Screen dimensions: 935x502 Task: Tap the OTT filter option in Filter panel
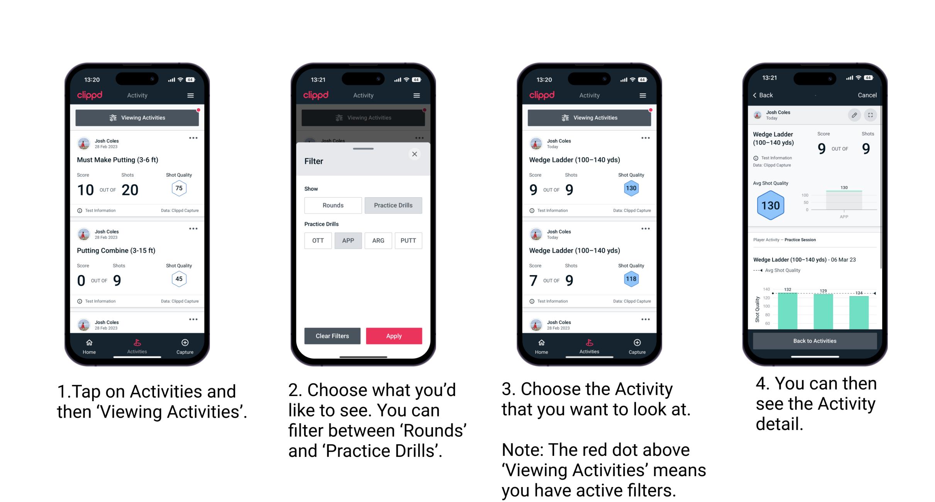tap(317, 240)
